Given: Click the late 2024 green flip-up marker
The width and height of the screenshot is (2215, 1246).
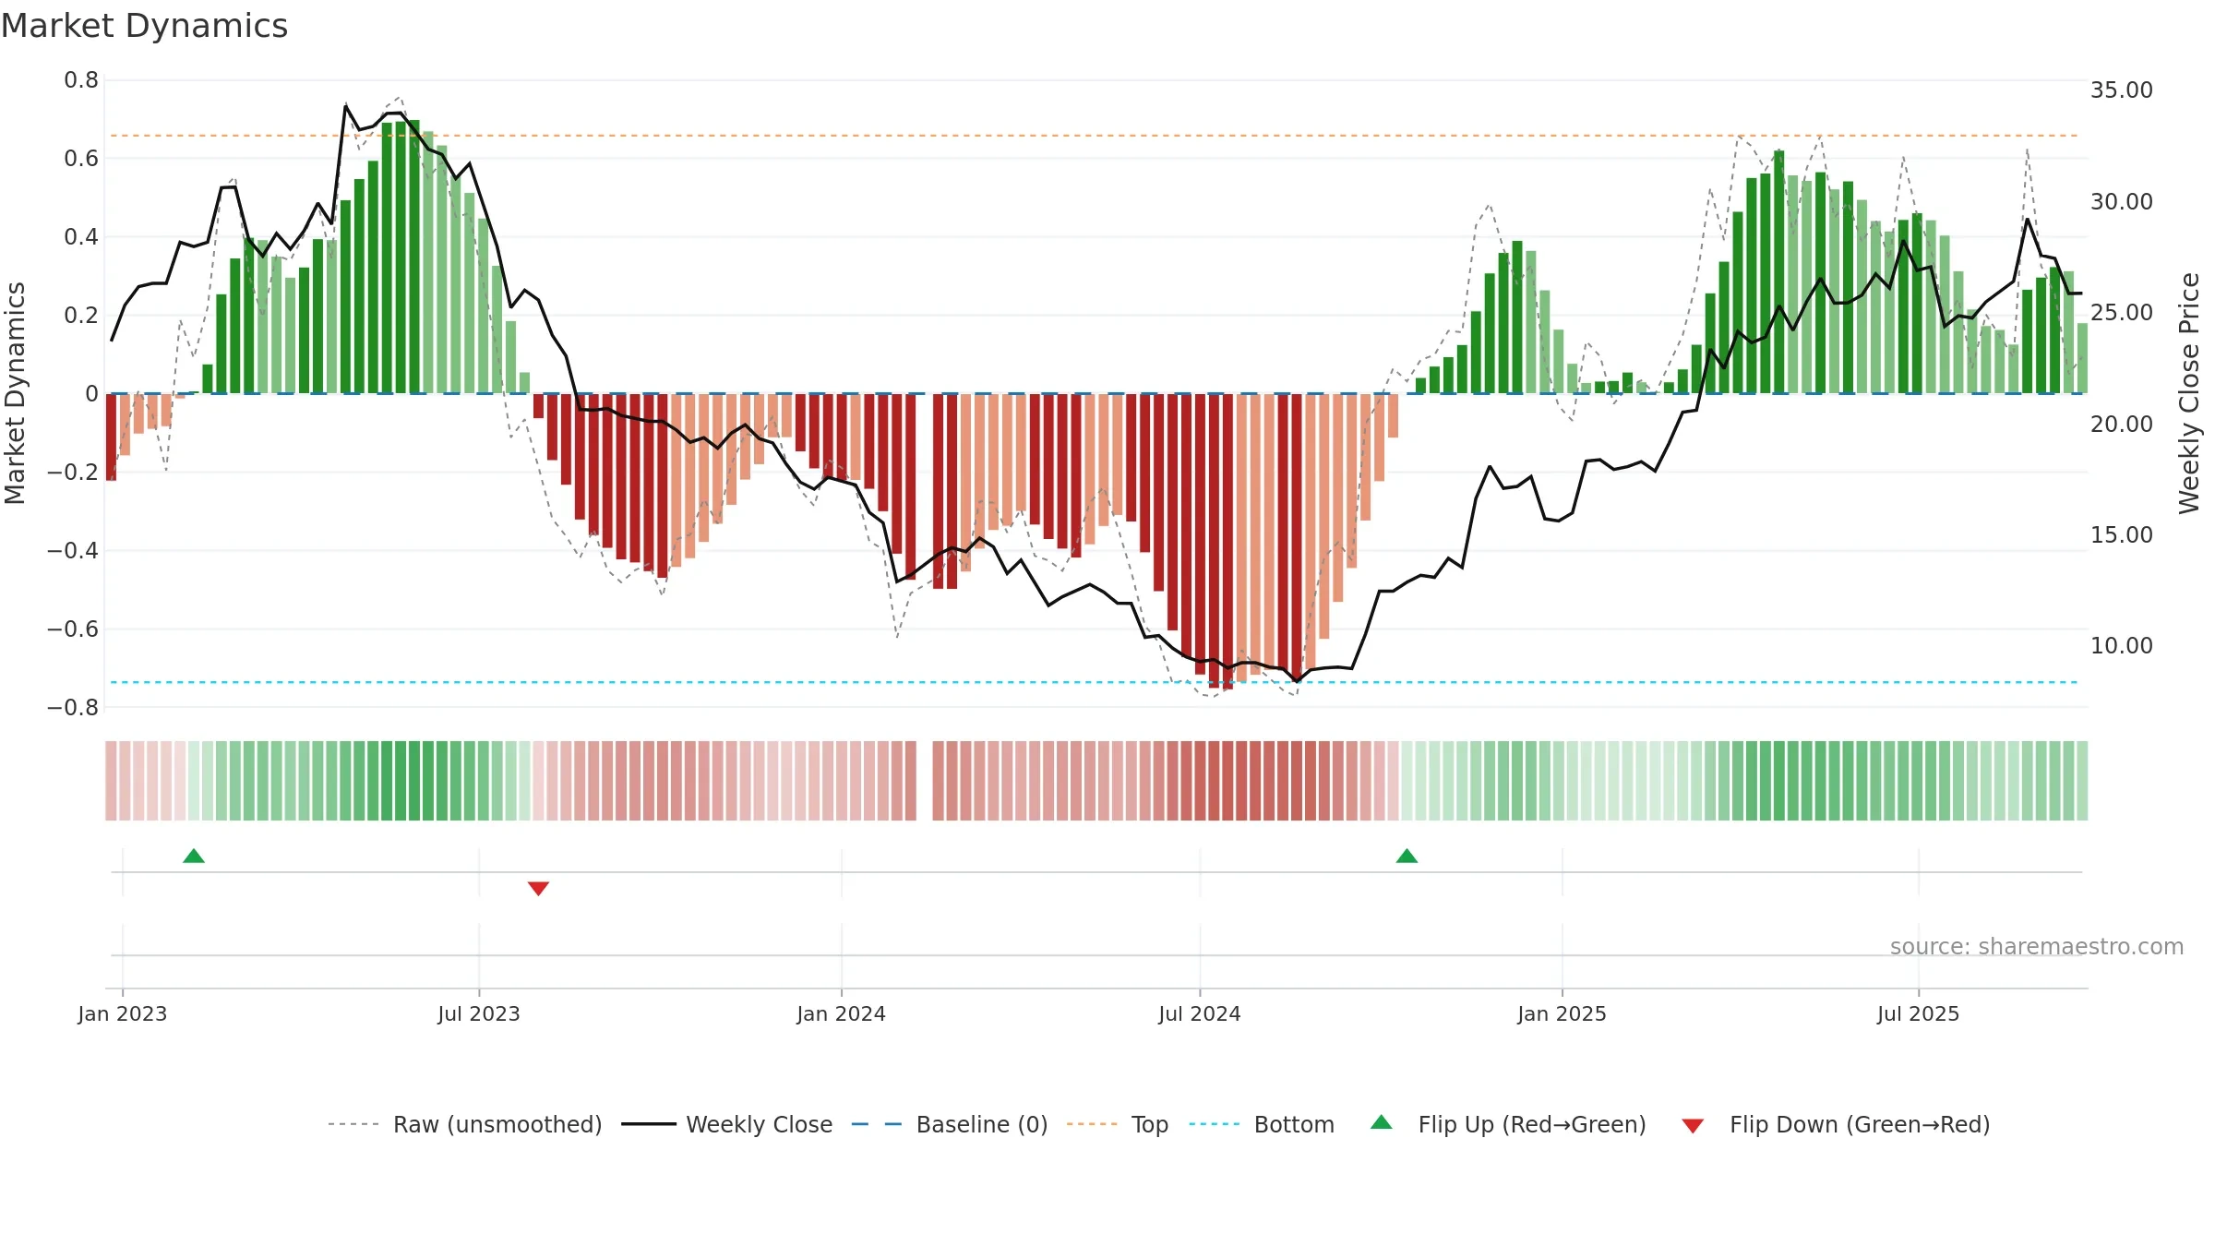Looking at the screenshot, I should (1407, 856).
